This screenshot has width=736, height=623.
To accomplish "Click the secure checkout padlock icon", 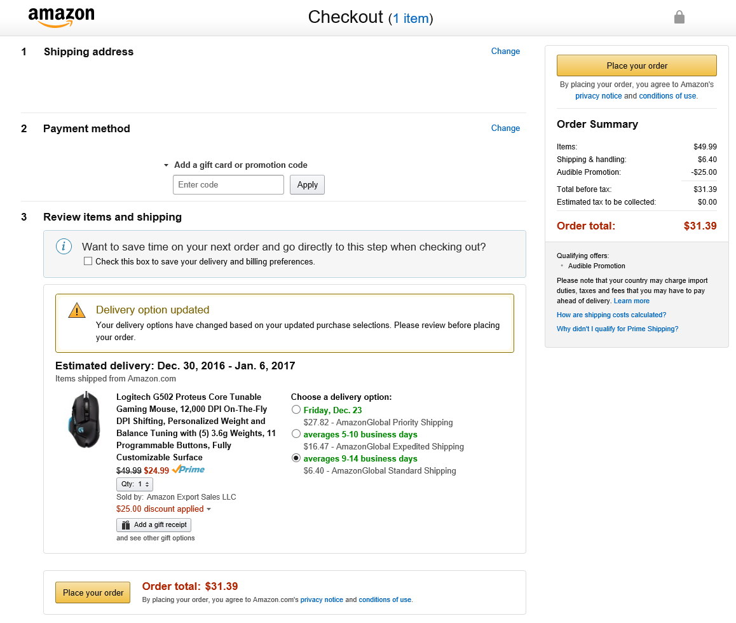I will (679, 17).
